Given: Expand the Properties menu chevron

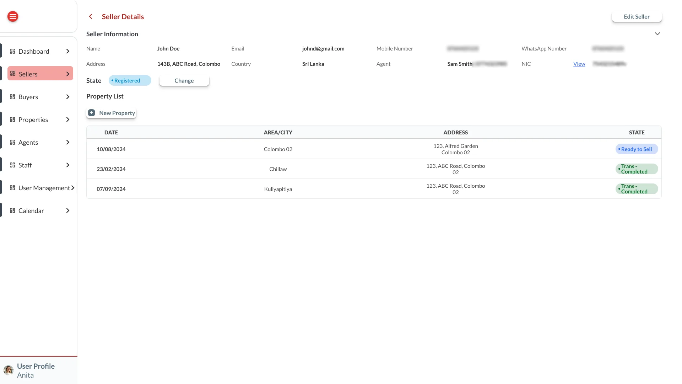Looking at the screenshot, I should (67, 119).
